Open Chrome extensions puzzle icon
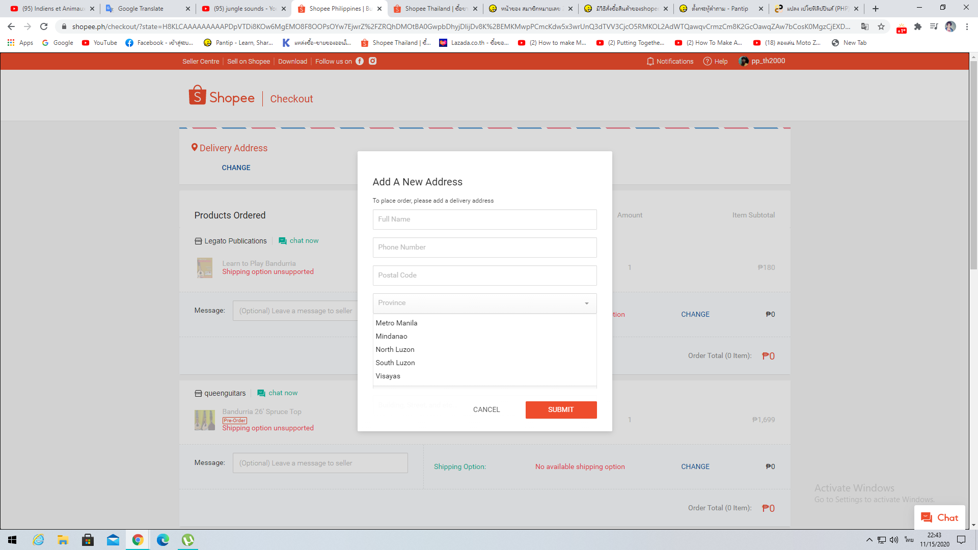This screenshot has width=978, height=550. pos(918,26)
